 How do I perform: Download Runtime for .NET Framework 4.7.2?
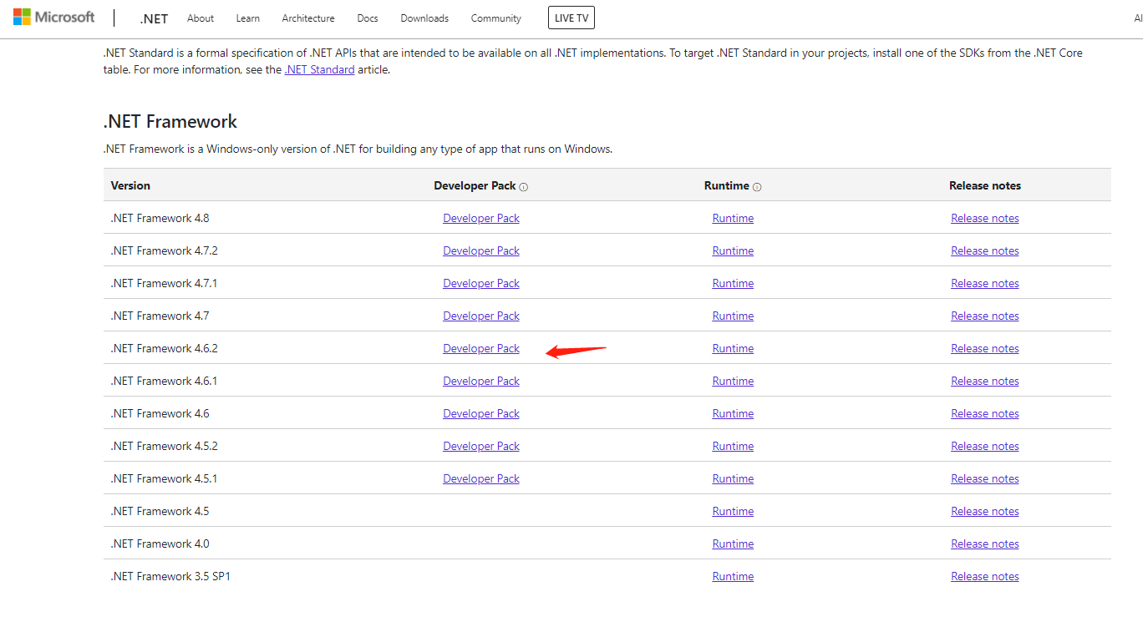click(733, 250)
